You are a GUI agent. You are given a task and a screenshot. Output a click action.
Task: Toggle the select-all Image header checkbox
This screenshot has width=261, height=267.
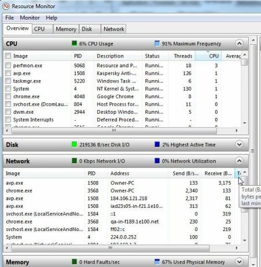[8, 56]
